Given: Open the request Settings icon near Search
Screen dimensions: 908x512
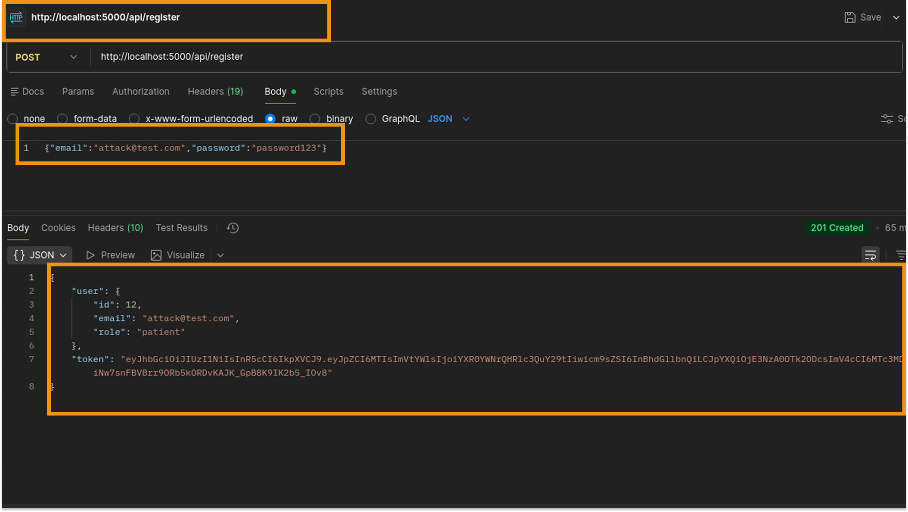Looking at the screenshot, I should point(887,119).
